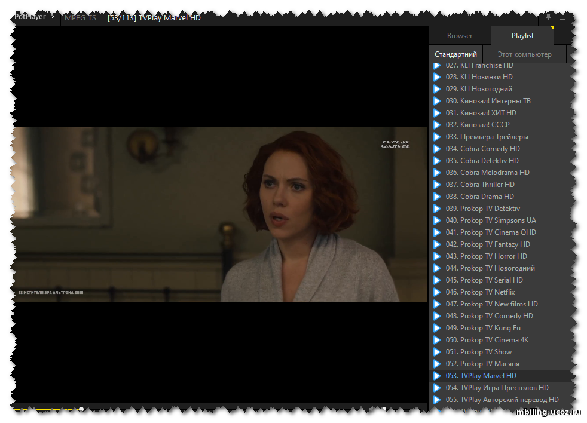Select the Этот компьютер tab

524,54
